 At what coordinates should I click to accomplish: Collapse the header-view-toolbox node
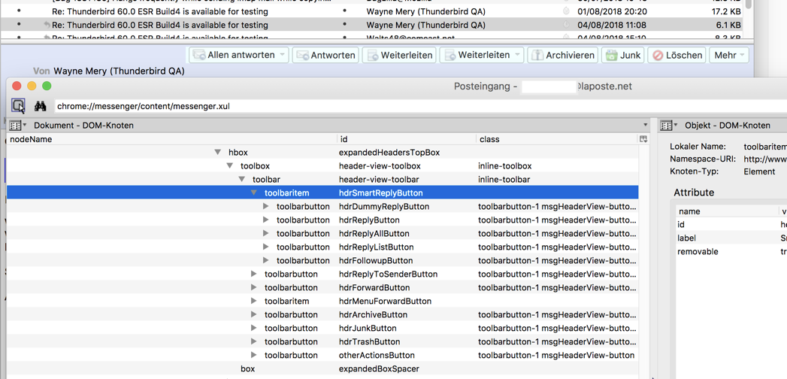[230, 166]
